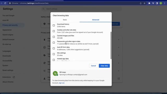
Task: Open Downloads settings section
Action: (x=7, y=56)
